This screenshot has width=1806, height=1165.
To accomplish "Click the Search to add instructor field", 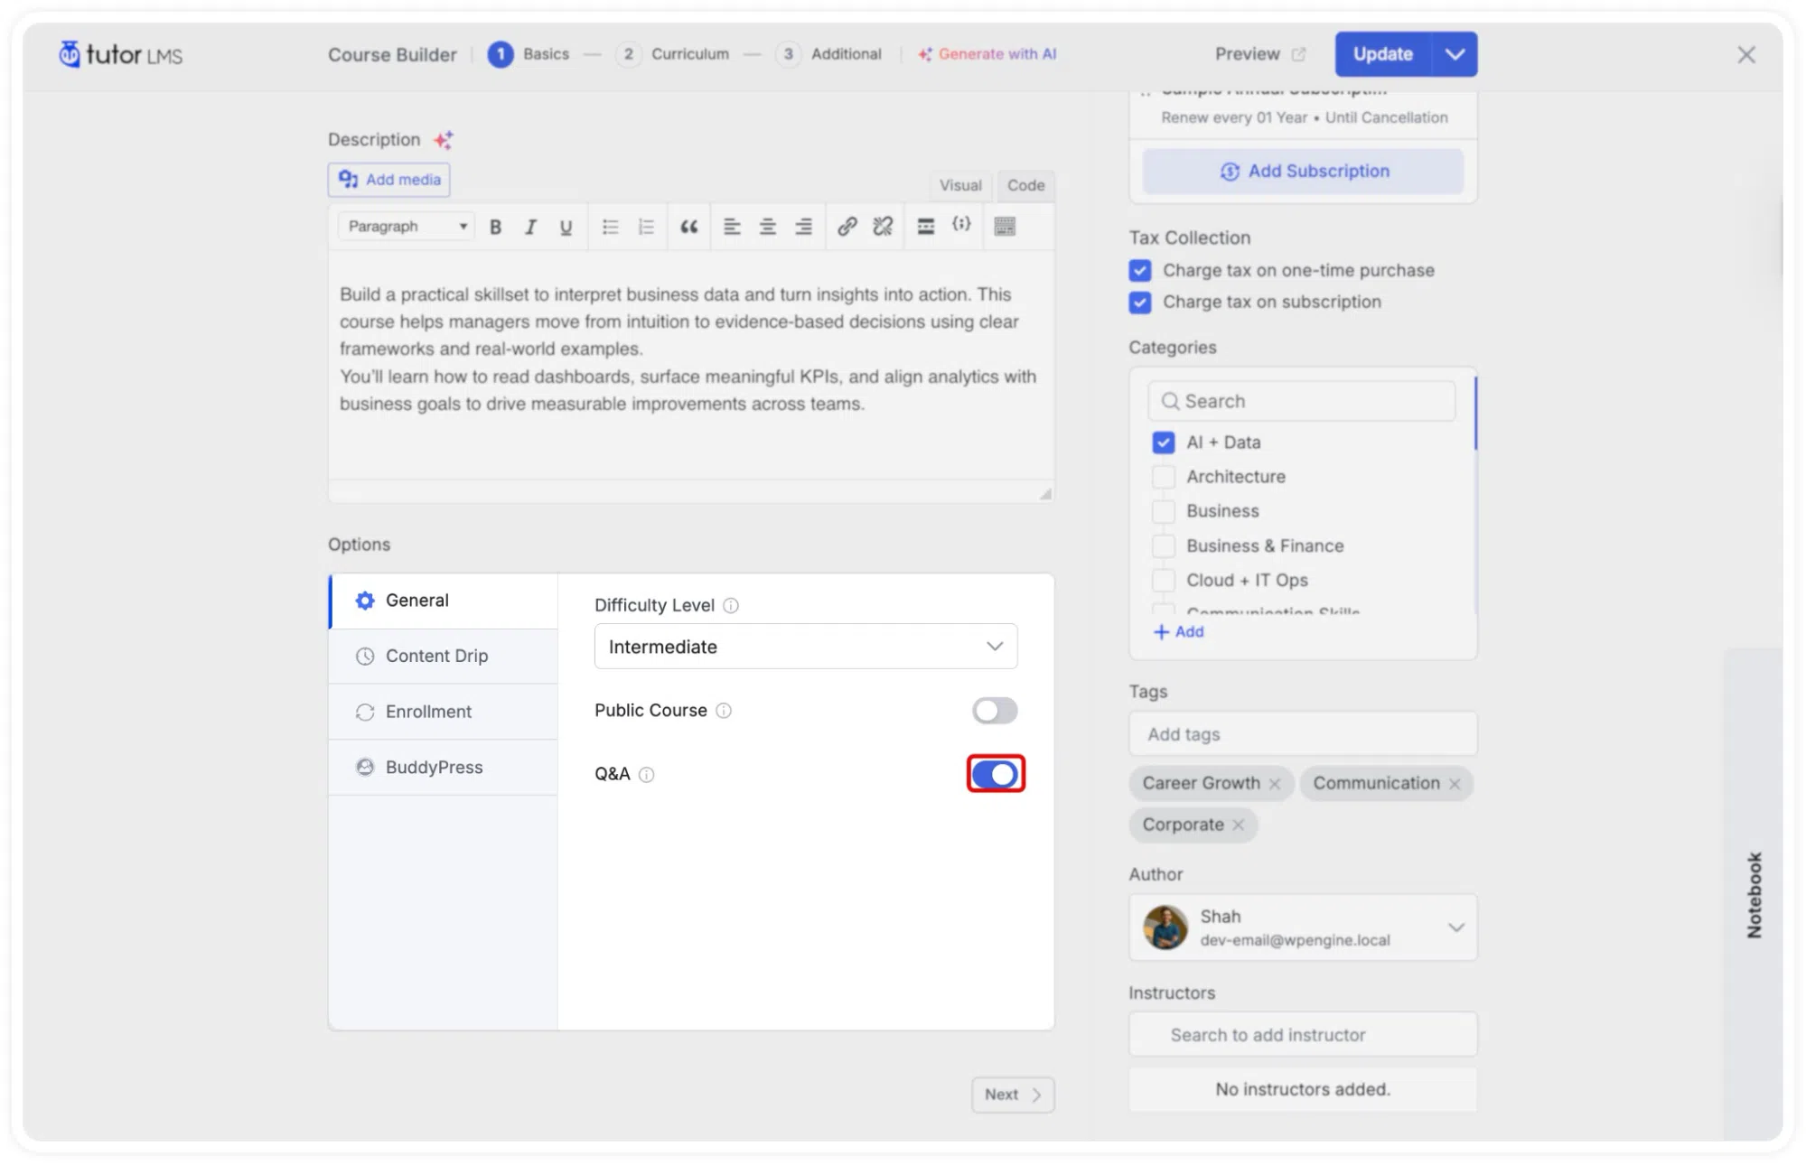I will pyautogui.click(x=1303, y=1035).
